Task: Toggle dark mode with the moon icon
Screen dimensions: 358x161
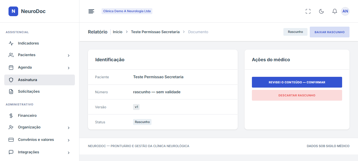Action: pos(321,11)
